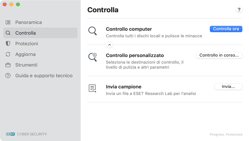Open help with the question mark button

pos(239,10)
